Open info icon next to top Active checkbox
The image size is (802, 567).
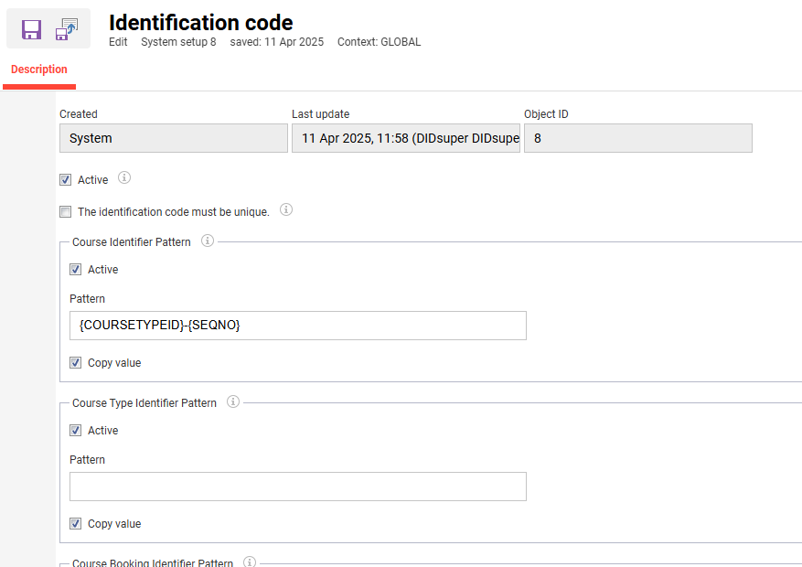pos(124,177)
